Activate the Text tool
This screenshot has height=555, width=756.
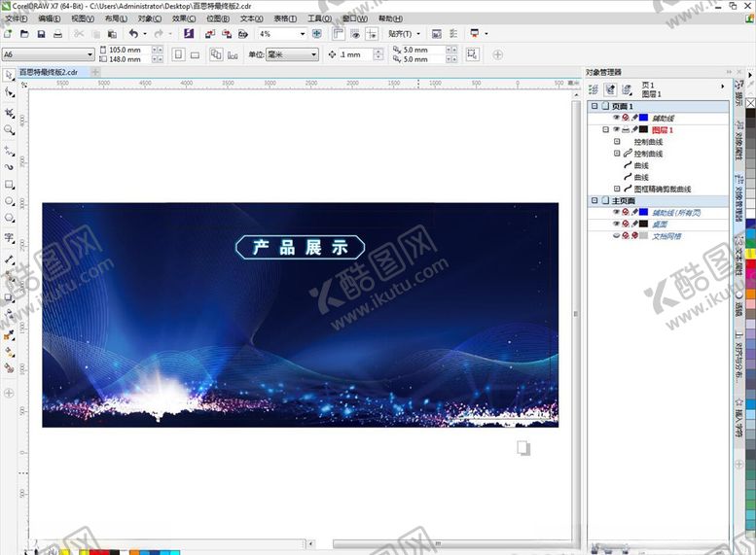tap(9, 238)
